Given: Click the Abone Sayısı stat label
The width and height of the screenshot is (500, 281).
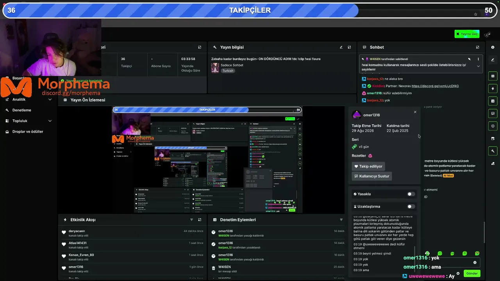Looking at the screenshot, I should (161, 66).
